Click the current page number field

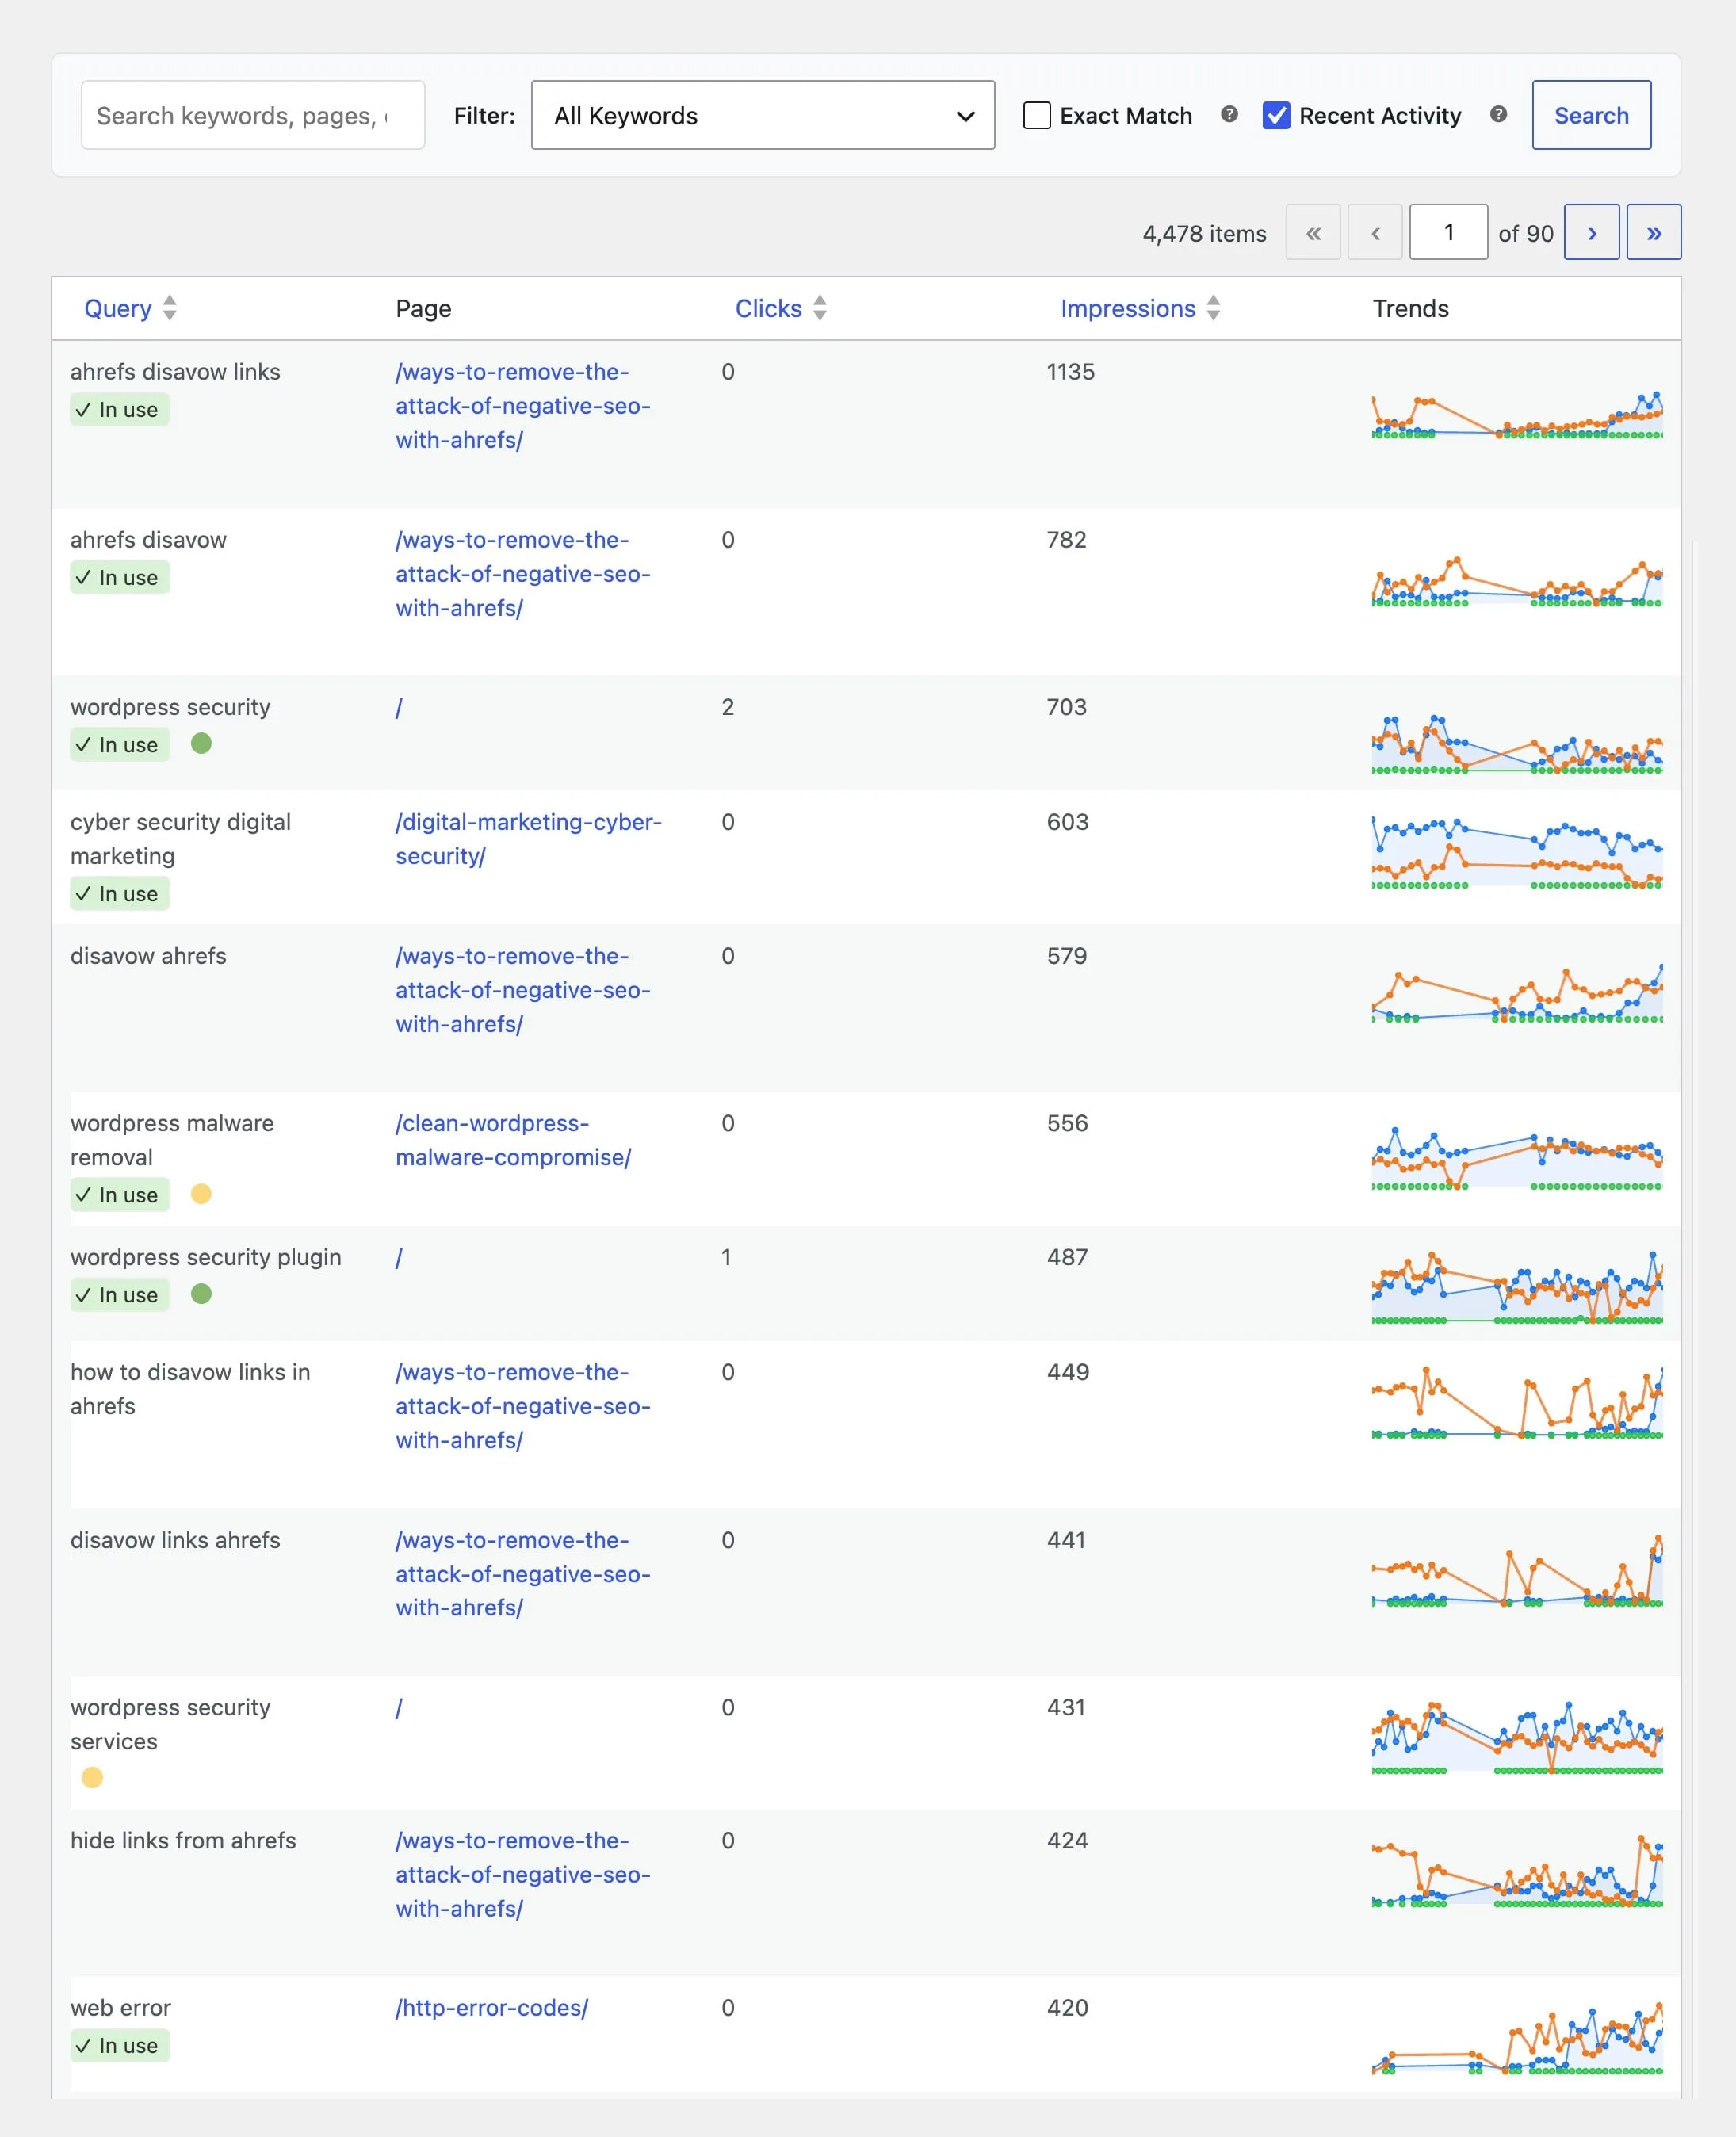tap(1448, 232)
